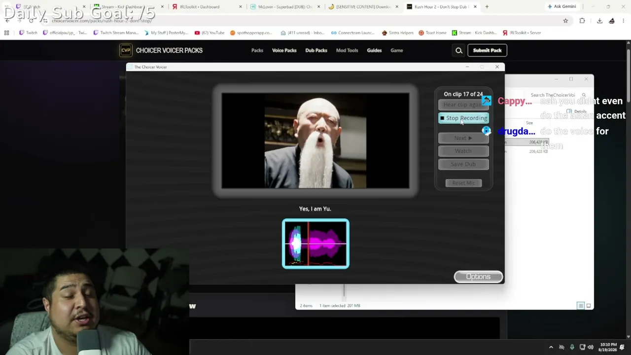
Task: Switch to the Stream - Kick Dashboard tab
Action: (126, 7)
